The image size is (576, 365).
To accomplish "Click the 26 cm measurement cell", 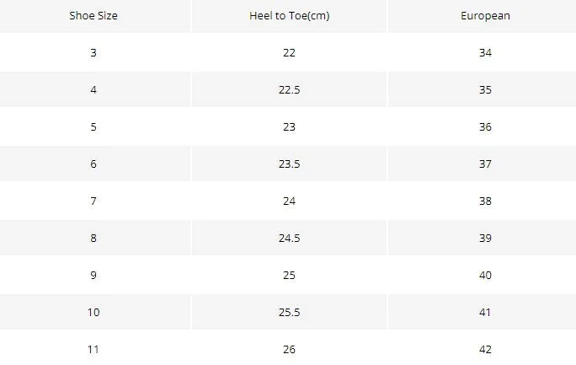I will click(x=289, y=349).
